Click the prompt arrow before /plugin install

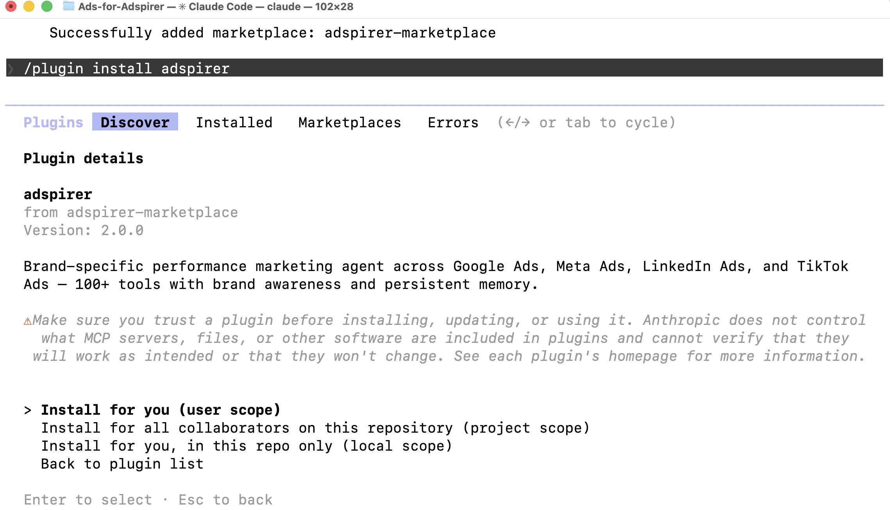pyautogui.click(x=11, y=69)
